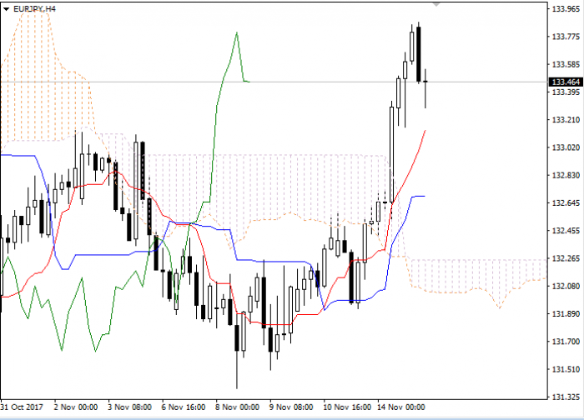The image size is (584, 420).
Task: Select the large black candle at the top high
Action: [419, 54]
